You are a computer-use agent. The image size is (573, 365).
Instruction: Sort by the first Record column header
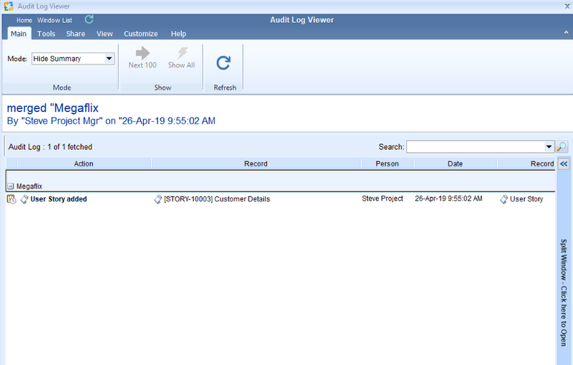click(256, 163)
